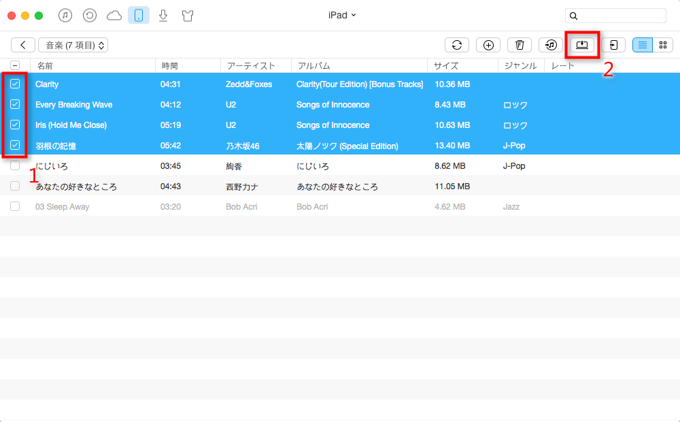Check the にじいろ song checkbox
680x422 pixels.
click(15, 165)
